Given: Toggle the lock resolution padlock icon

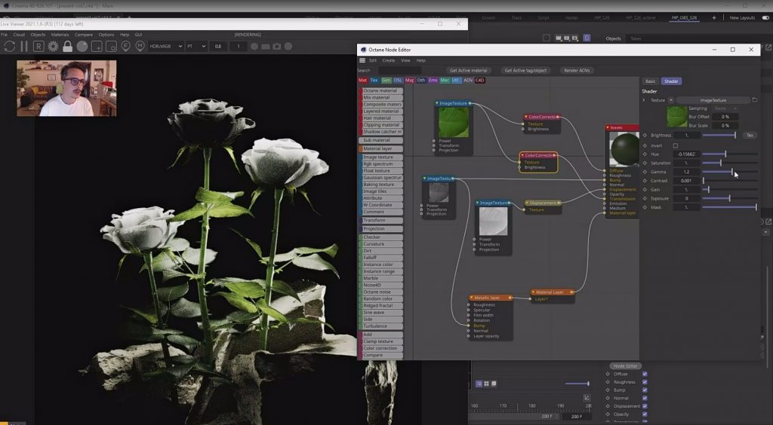Looking at the screenshot, I should [67, 46].
